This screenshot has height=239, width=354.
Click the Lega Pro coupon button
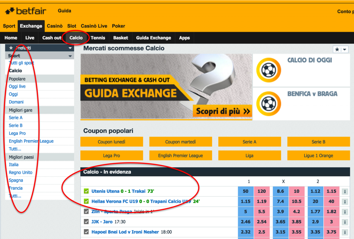112,156
